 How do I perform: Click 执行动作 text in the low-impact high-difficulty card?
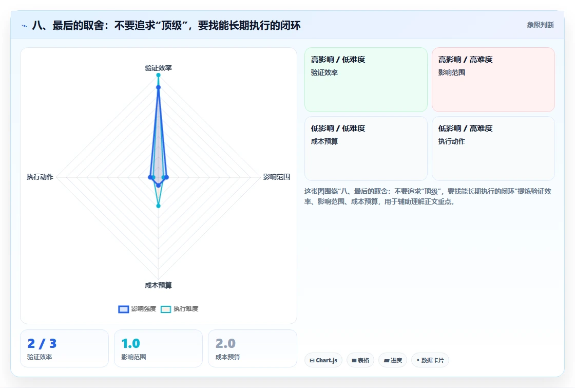coord(451,141)
